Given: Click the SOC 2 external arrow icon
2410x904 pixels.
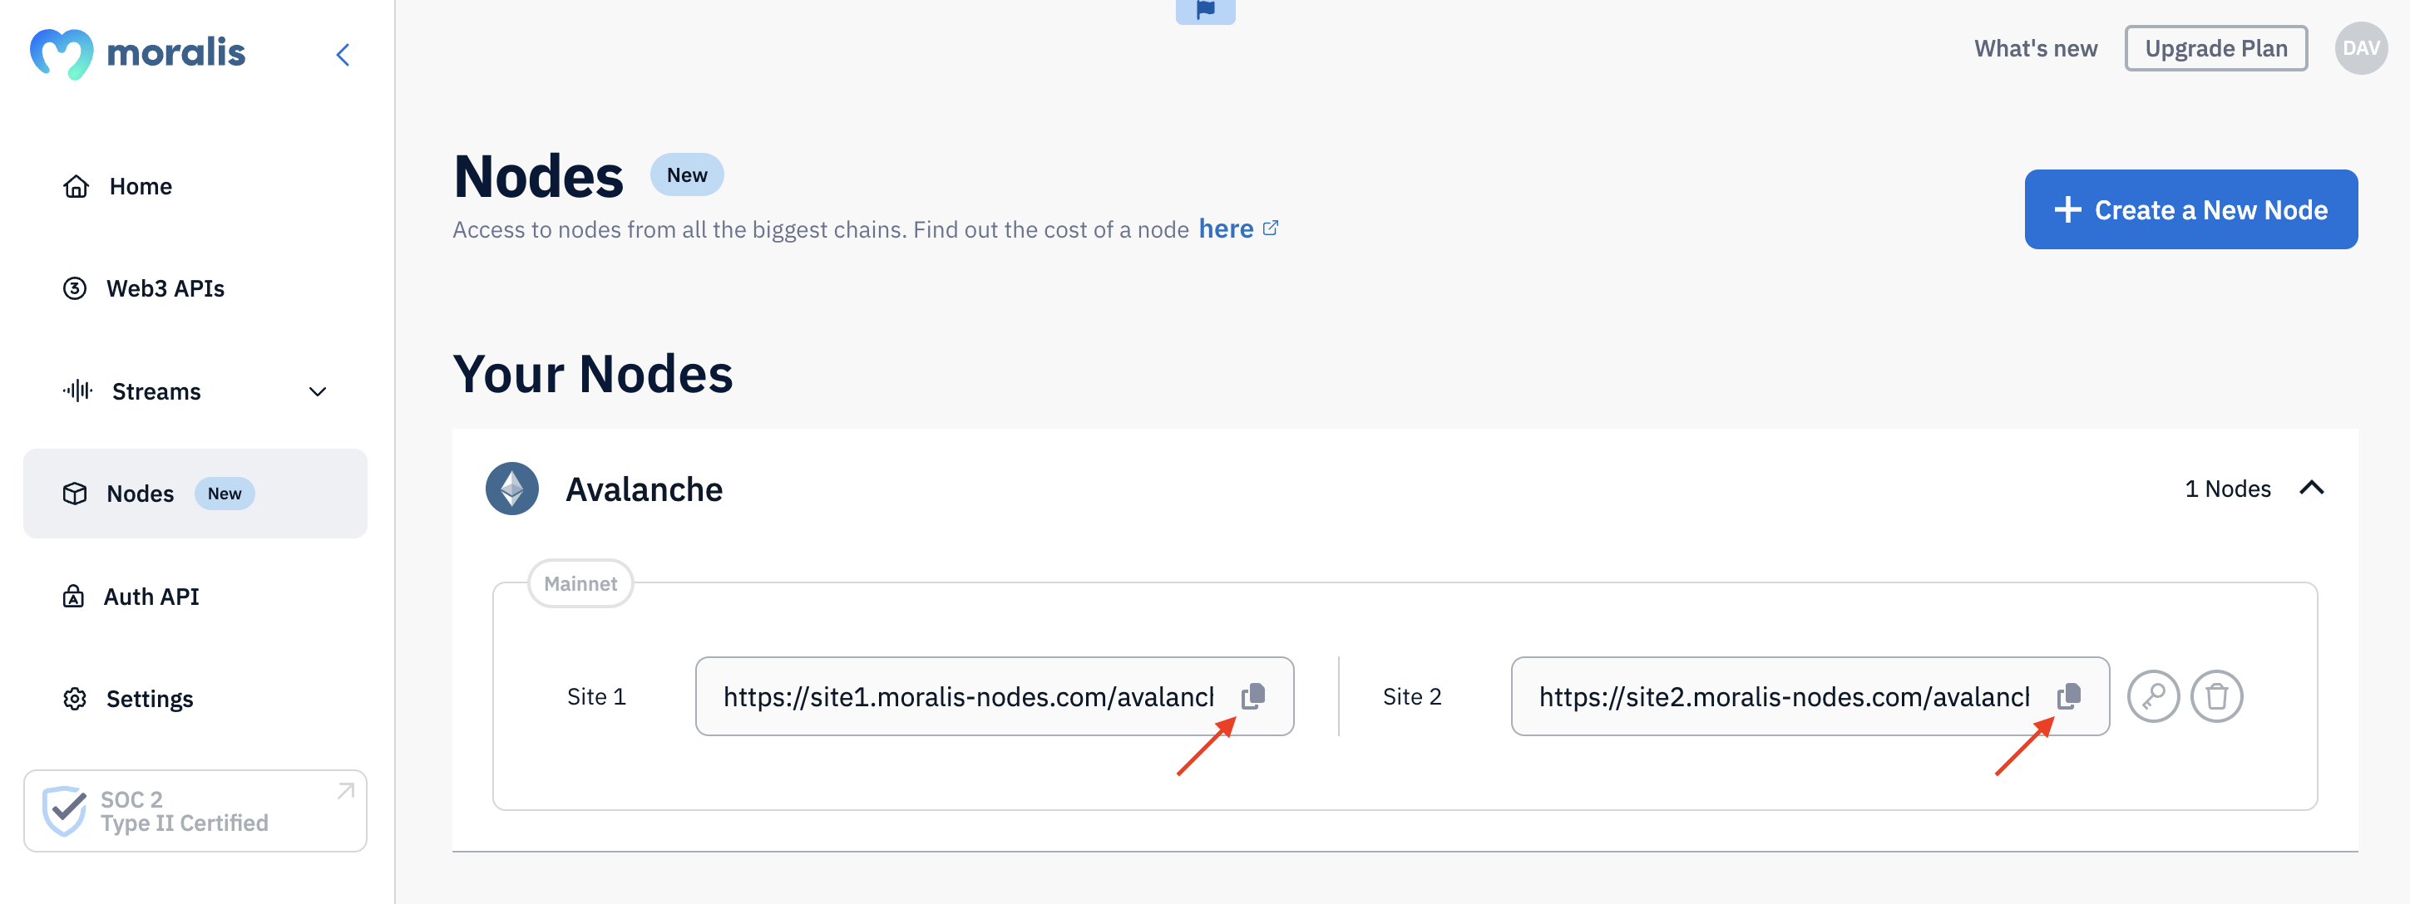Looking at the screenshot, I should click(x=345, y=791).
